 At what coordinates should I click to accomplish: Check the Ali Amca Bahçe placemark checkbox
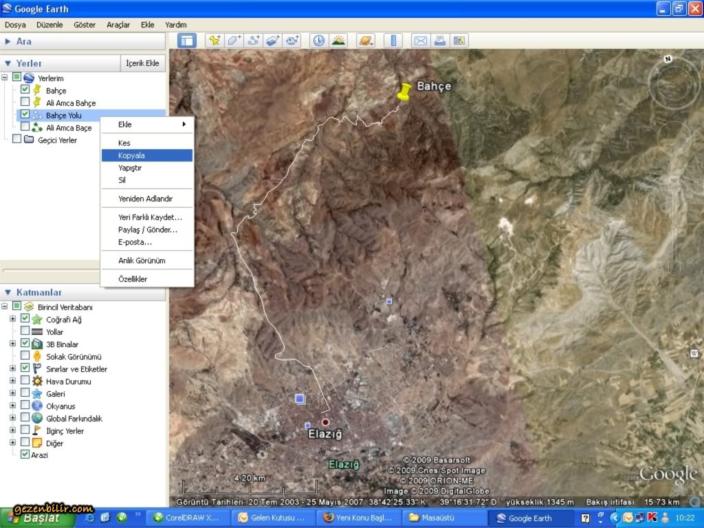pos(25,102)
